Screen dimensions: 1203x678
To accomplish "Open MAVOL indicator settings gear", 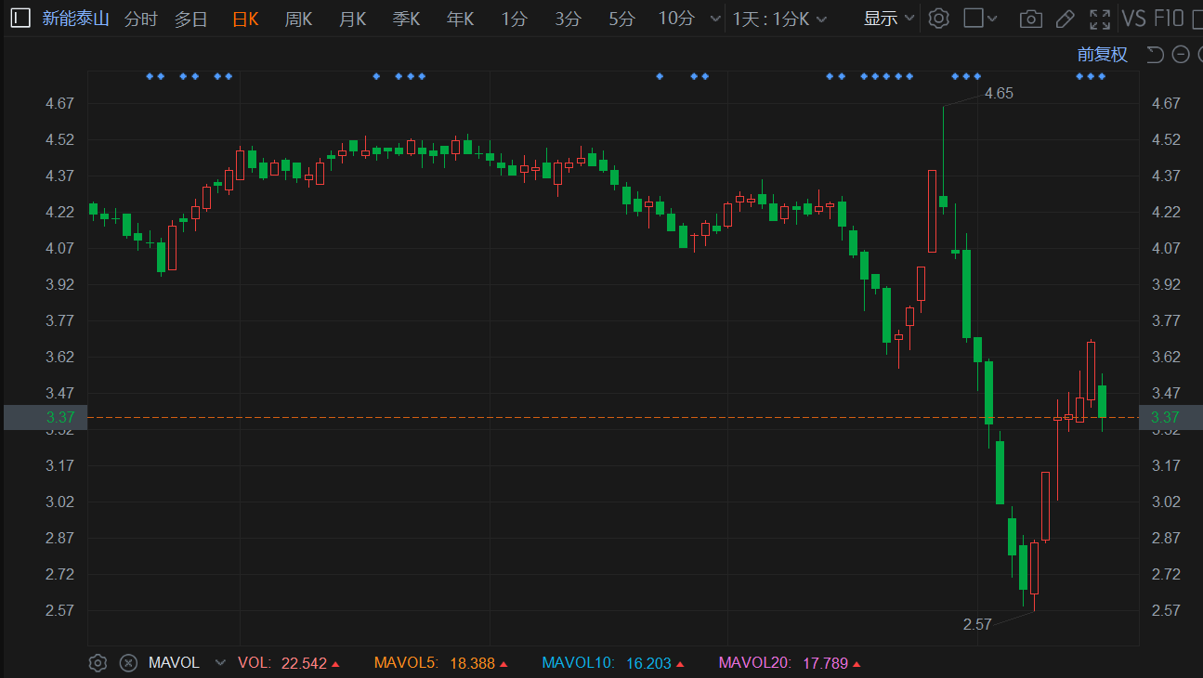I will (x=98, y=663).
